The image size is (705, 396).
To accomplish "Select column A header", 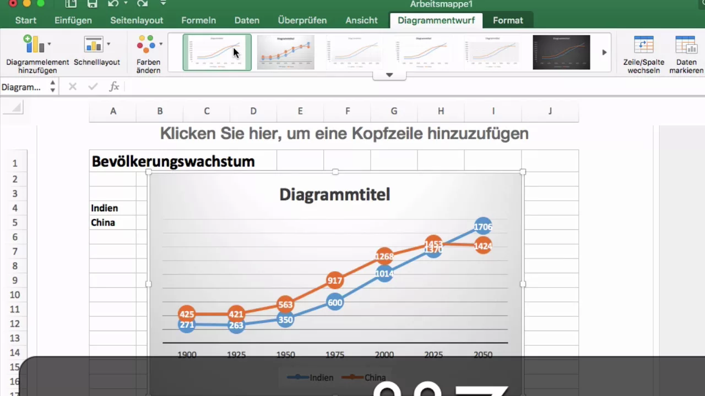I will (113, 111).
